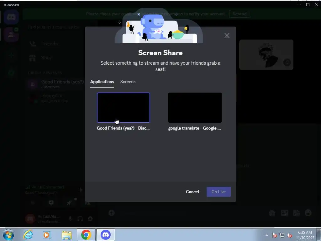Click the Resend verification email button
Viewport: 321px width, 241px height.
pos(239,14)
